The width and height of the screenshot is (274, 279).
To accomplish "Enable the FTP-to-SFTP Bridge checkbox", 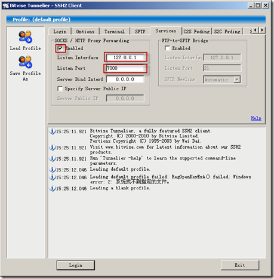I will [x=167, y=48].
